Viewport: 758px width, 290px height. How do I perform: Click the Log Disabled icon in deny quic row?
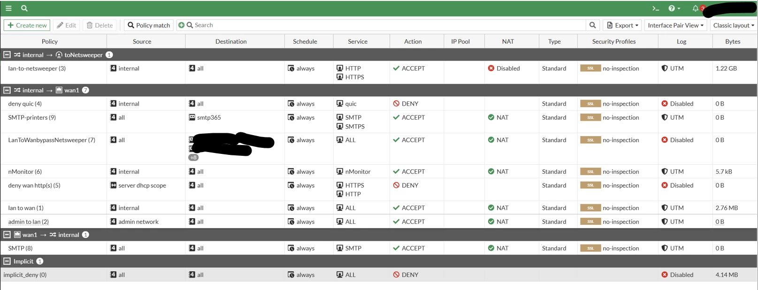coord(665,104)
